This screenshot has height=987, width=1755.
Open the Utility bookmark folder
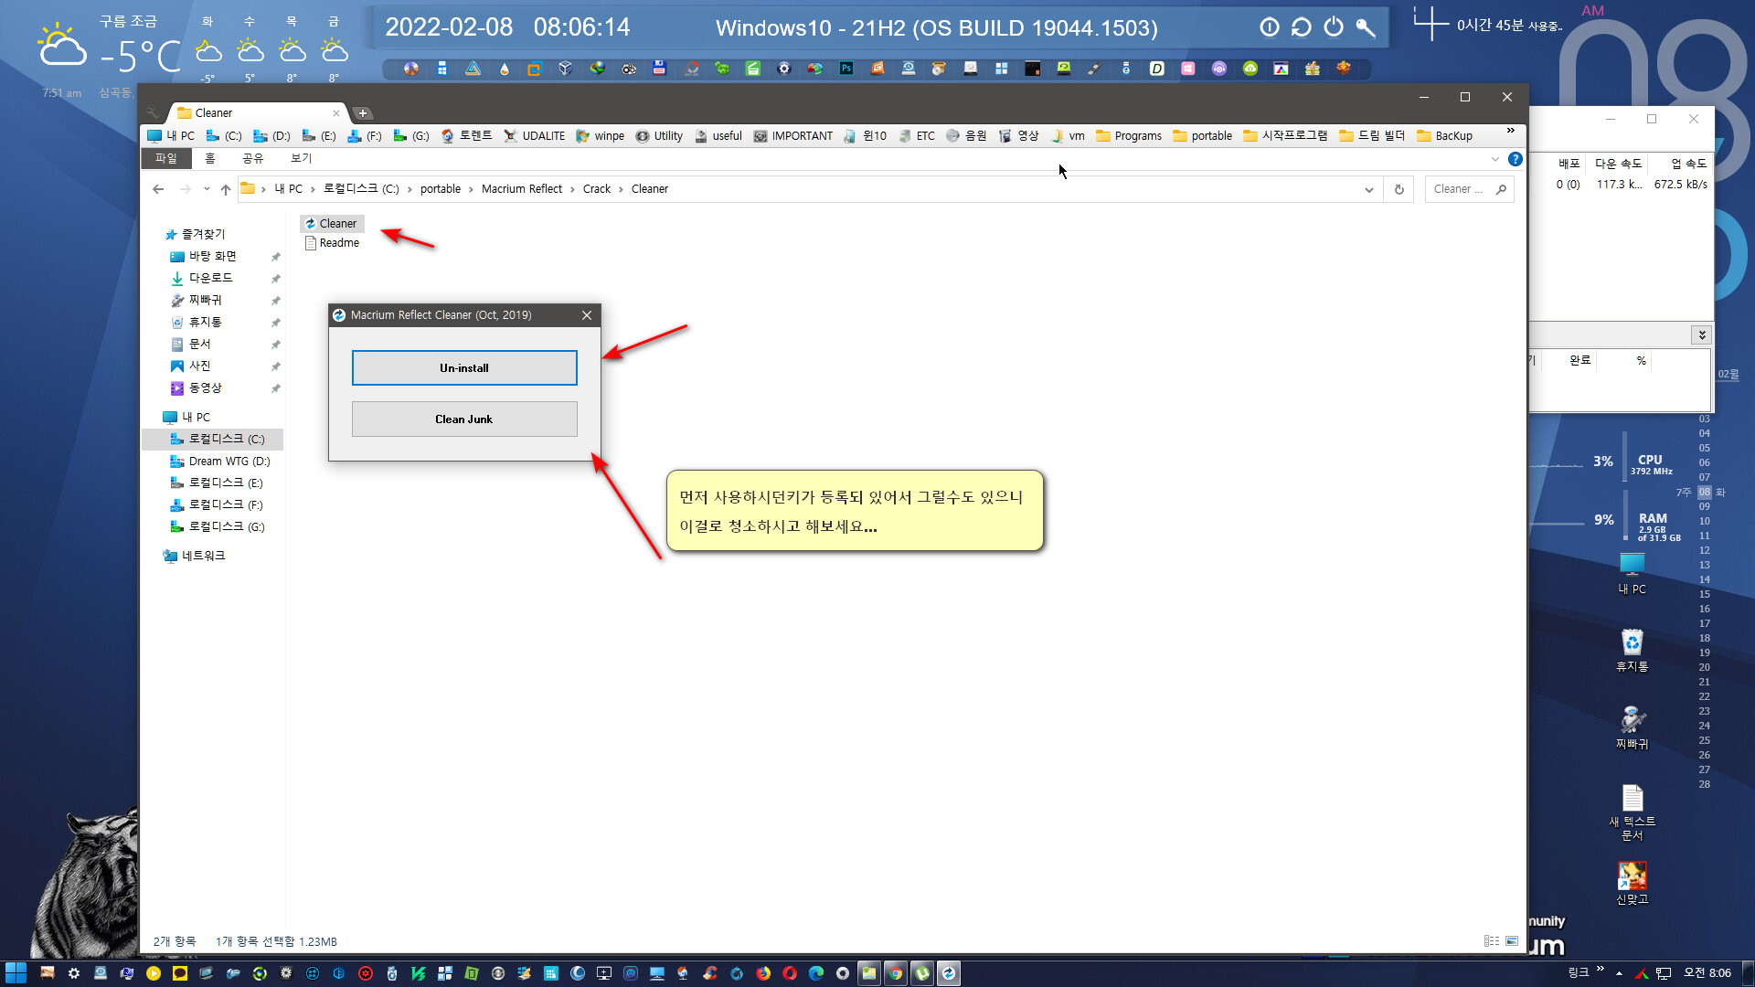click(x=660, y=136)
